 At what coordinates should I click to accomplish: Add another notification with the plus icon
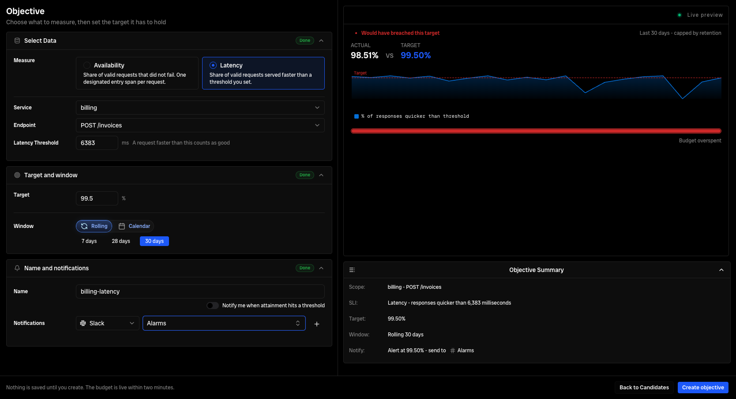316,324
